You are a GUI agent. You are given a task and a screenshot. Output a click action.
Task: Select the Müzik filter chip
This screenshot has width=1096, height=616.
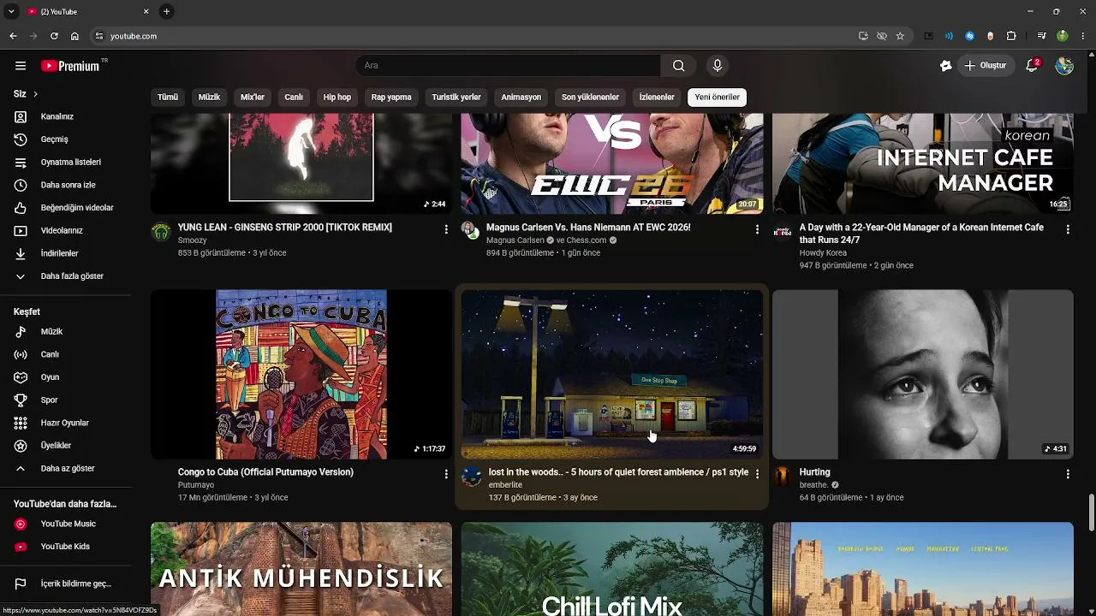coord(210,98)
